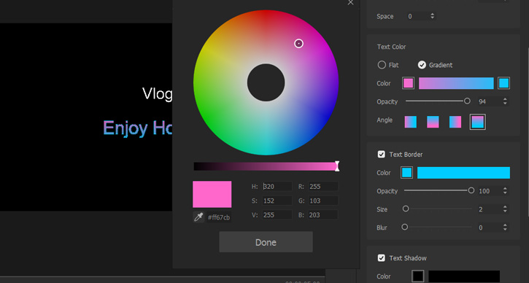This screenshot has height=283, width=529.
Task: Click the Space value stepper arrows
Action: pos(433,16)
